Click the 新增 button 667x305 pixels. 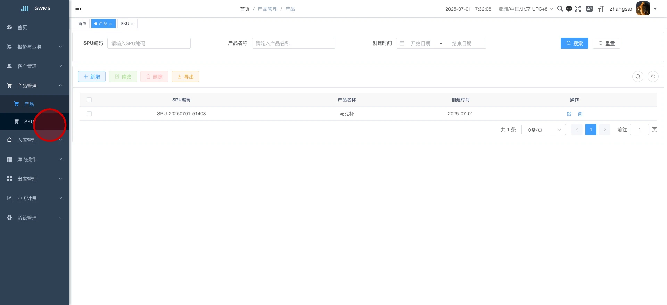click(92, 76)
